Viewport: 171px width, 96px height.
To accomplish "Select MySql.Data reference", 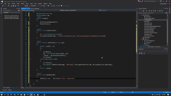I will (149, 20).
